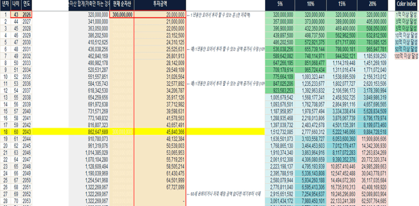Click the 15% column value 1,114,319,448
The height and width of the screenshot is (206, 419).
pos(342,63)
